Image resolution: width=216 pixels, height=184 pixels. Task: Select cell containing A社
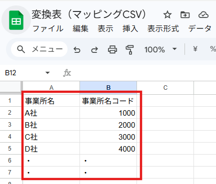pyautogui.click(x=51, y=113)
